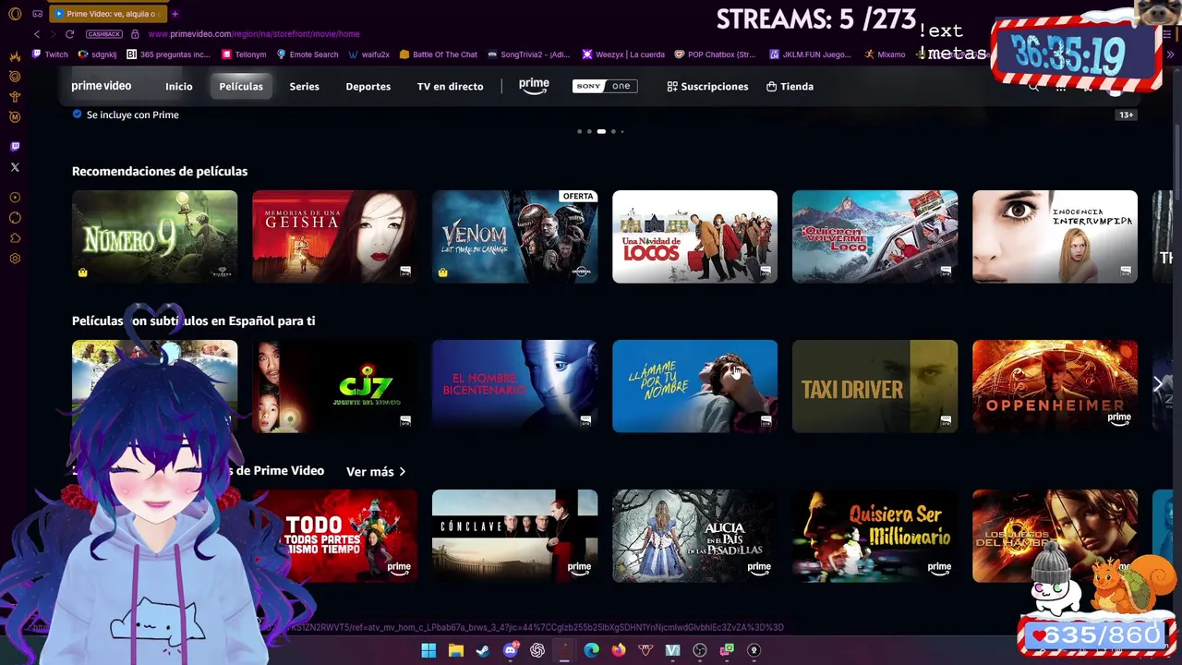Open OBS Studio from taskbar
Image resolution: width=1182 pixels, height=665 pixels.
coord(700,650)
